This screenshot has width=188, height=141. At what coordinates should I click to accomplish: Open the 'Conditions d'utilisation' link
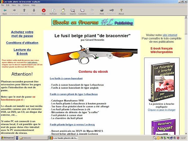point(22,43)
